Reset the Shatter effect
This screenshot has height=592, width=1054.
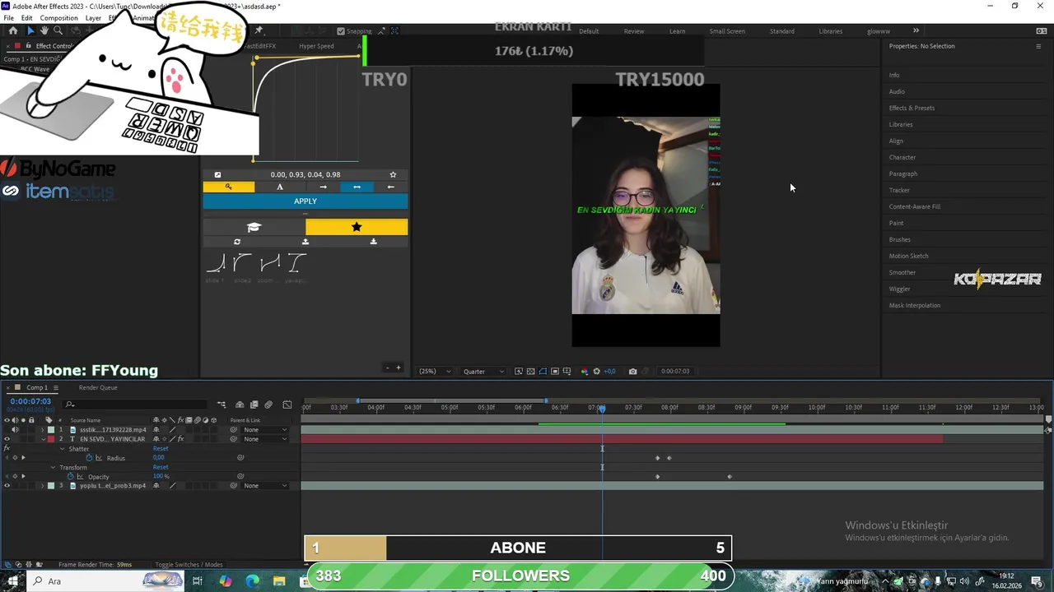click(160, 449)
